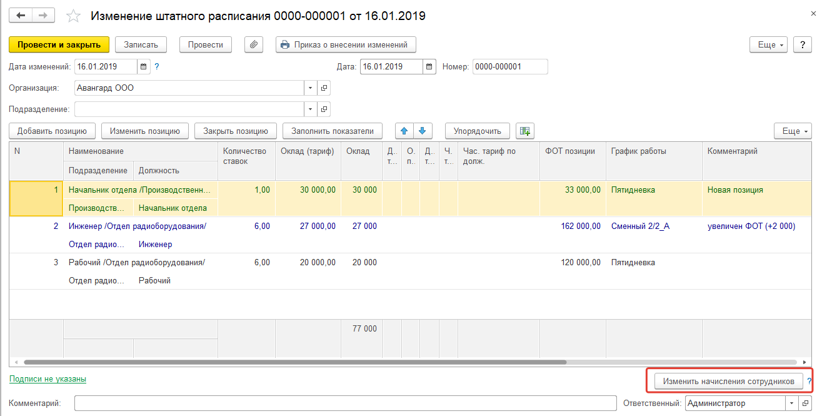The width and height of the screenshot is (822, 416).
Task: Open calendar picker for Дата изменений
Action: pos(144,66)
